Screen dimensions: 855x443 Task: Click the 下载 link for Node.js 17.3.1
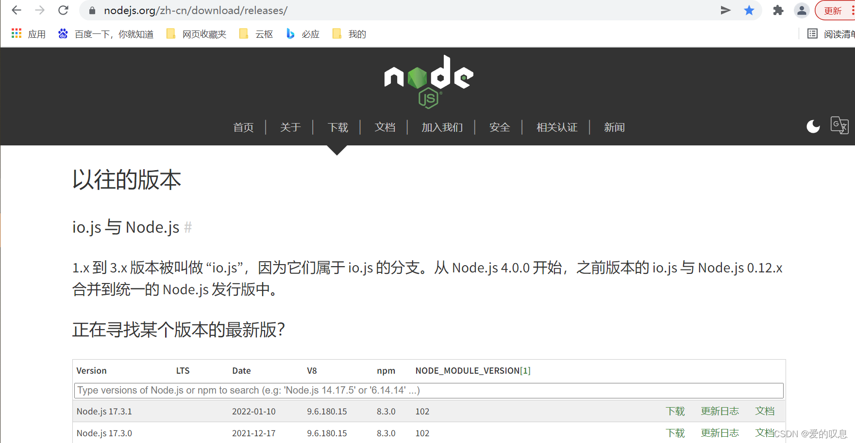pyautogui.click(x=675, y=411)
